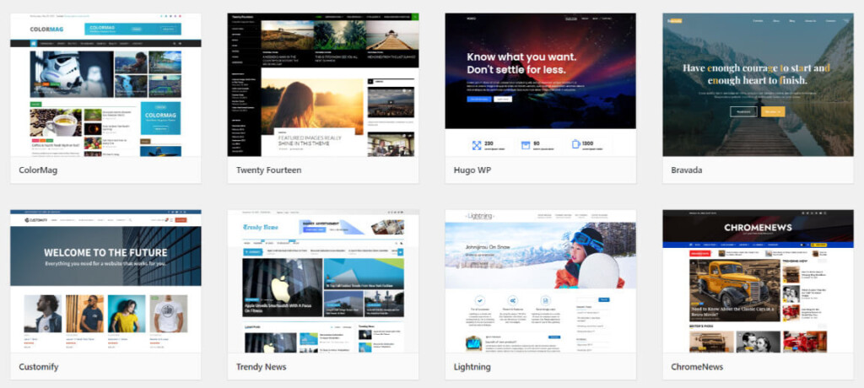The height and width of the screenshot is (388, 864).
Task: Click the green search icon in Twenty Fourteen
Action: pyautogui.click(x=414, y=17)
